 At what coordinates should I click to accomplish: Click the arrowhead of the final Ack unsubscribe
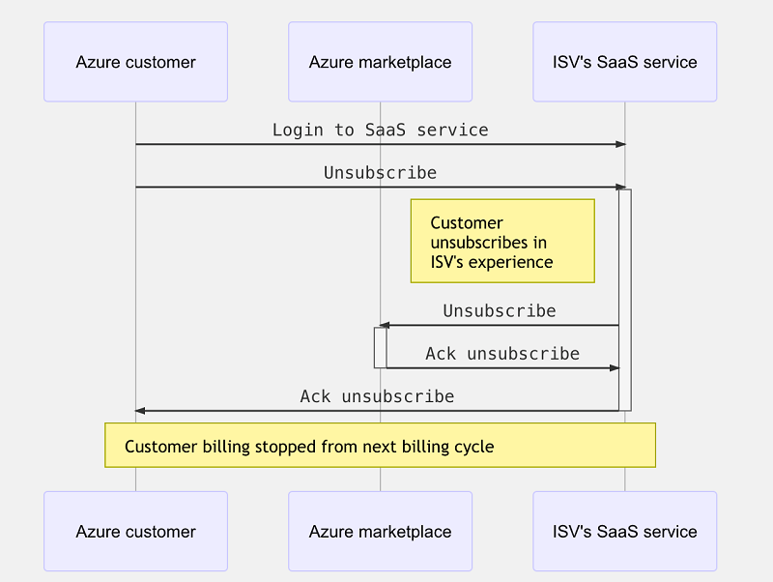[x=140, y=410]
